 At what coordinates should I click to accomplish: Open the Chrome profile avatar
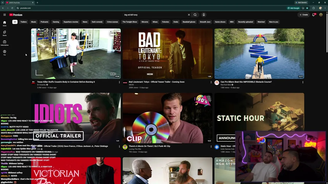click(320, 8)
